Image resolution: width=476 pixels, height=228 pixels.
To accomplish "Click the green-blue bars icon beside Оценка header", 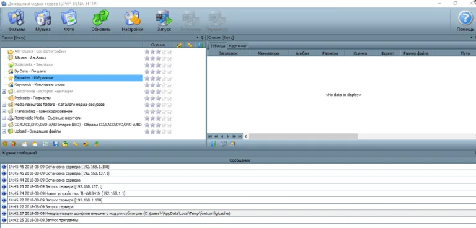I will [x=200, y=45].
